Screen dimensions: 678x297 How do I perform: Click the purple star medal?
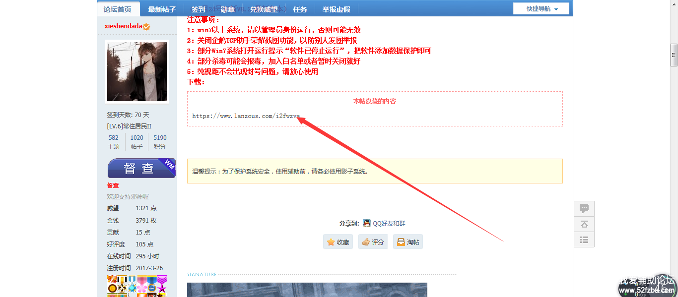point(162,284)
